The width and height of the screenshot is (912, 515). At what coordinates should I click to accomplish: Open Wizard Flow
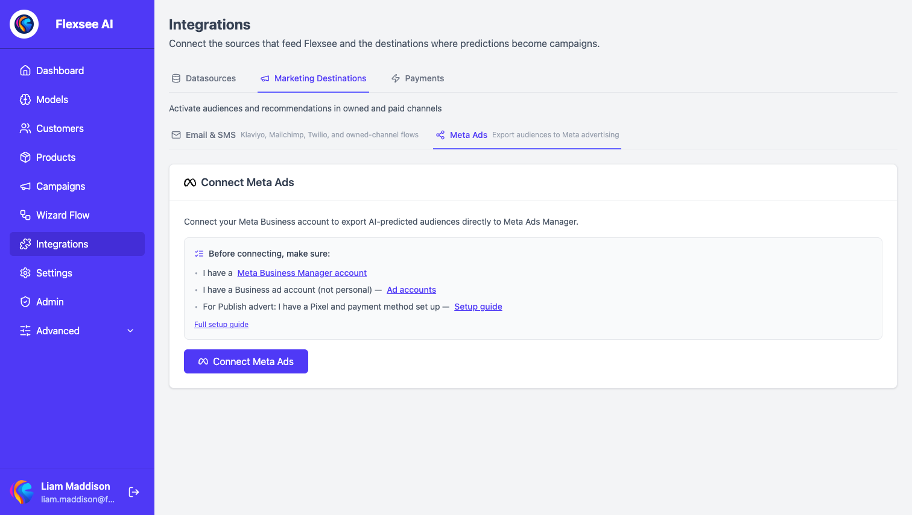[77, 215]
